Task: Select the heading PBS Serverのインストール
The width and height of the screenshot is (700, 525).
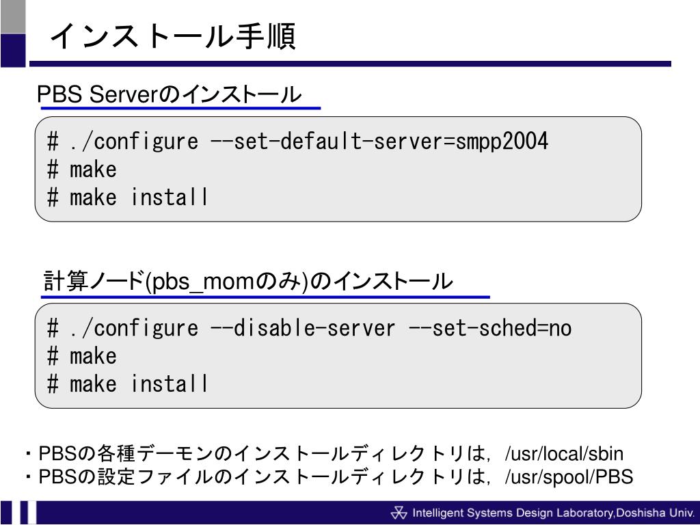Action: click(x=170, y=94)
